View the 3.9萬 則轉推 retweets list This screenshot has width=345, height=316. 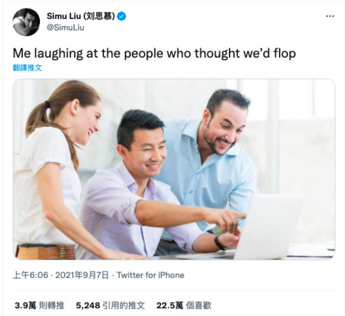(x=39, y=305)
